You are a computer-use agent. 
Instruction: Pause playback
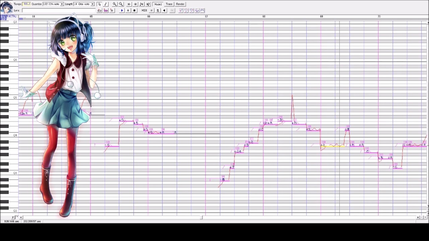tap(128, 10)
